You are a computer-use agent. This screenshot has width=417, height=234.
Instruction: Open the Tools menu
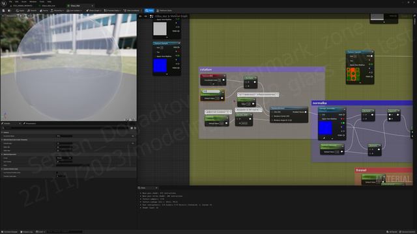click(42, 1)
